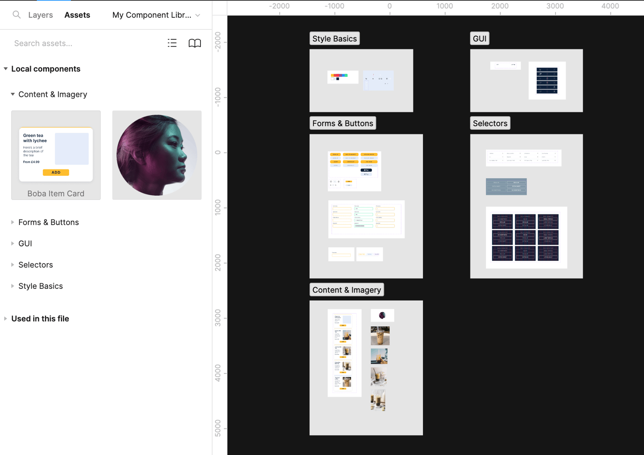Select the color palette swatches in Style Basics
644x455 pixels.
(x=343, y=77)
